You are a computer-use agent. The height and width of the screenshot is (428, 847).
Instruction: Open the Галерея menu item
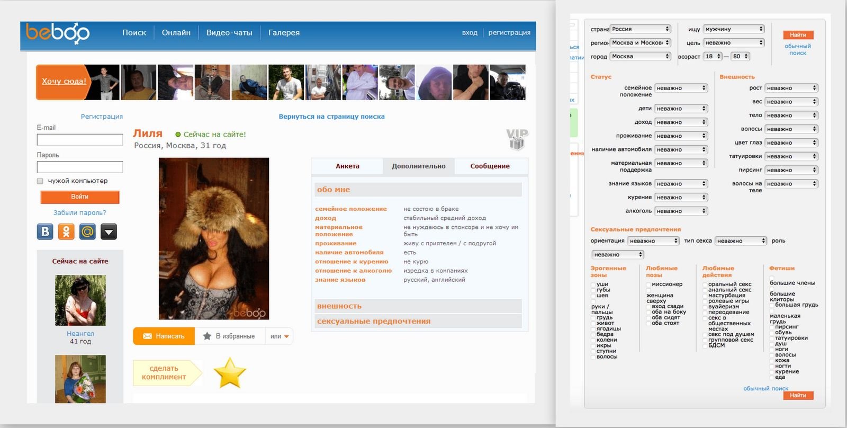pos(284,33)
